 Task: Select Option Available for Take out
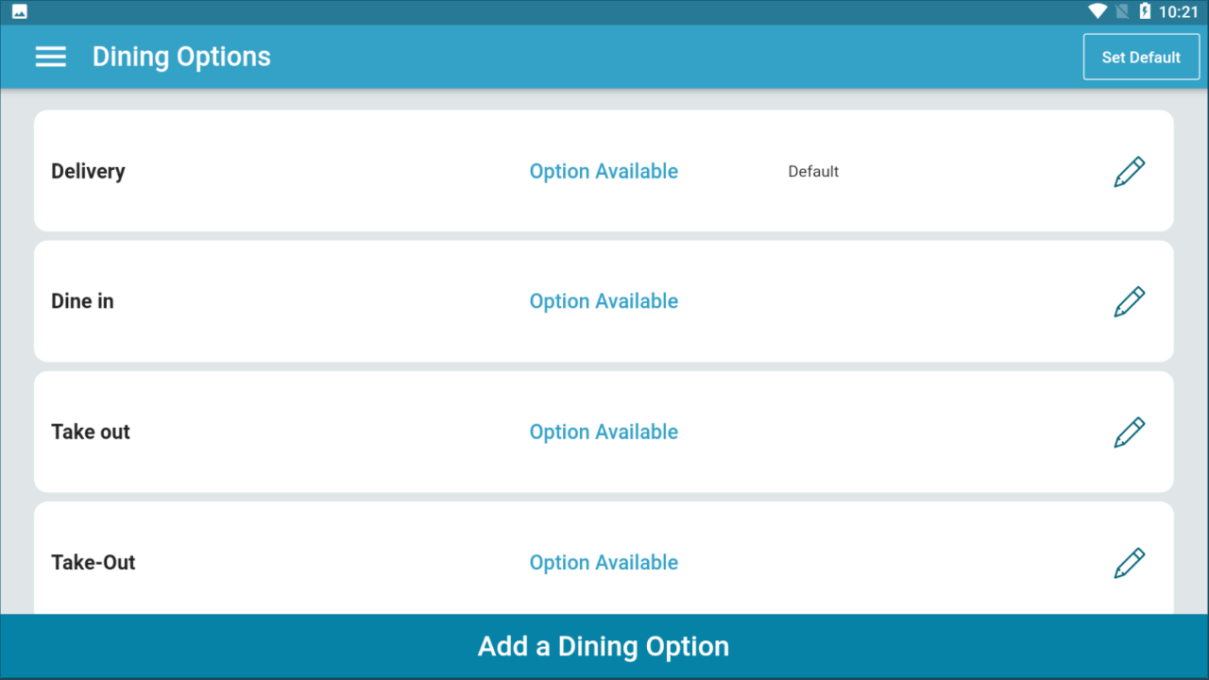click(x=604, y=432)
